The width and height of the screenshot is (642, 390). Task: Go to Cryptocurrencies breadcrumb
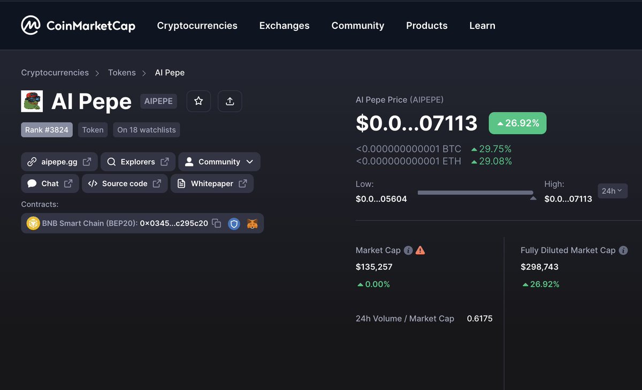(x=55, y=73)
